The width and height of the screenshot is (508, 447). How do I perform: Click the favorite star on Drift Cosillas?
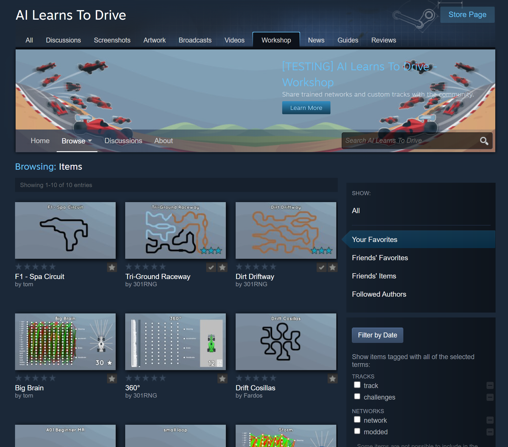click(332, 379)
